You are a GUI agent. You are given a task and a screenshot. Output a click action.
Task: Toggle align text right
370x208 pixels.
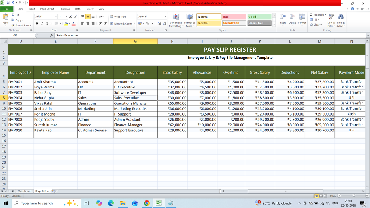[x=93, y=23]
